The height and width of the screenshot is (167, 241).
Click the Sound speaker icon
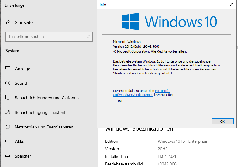tap(8, 83)
